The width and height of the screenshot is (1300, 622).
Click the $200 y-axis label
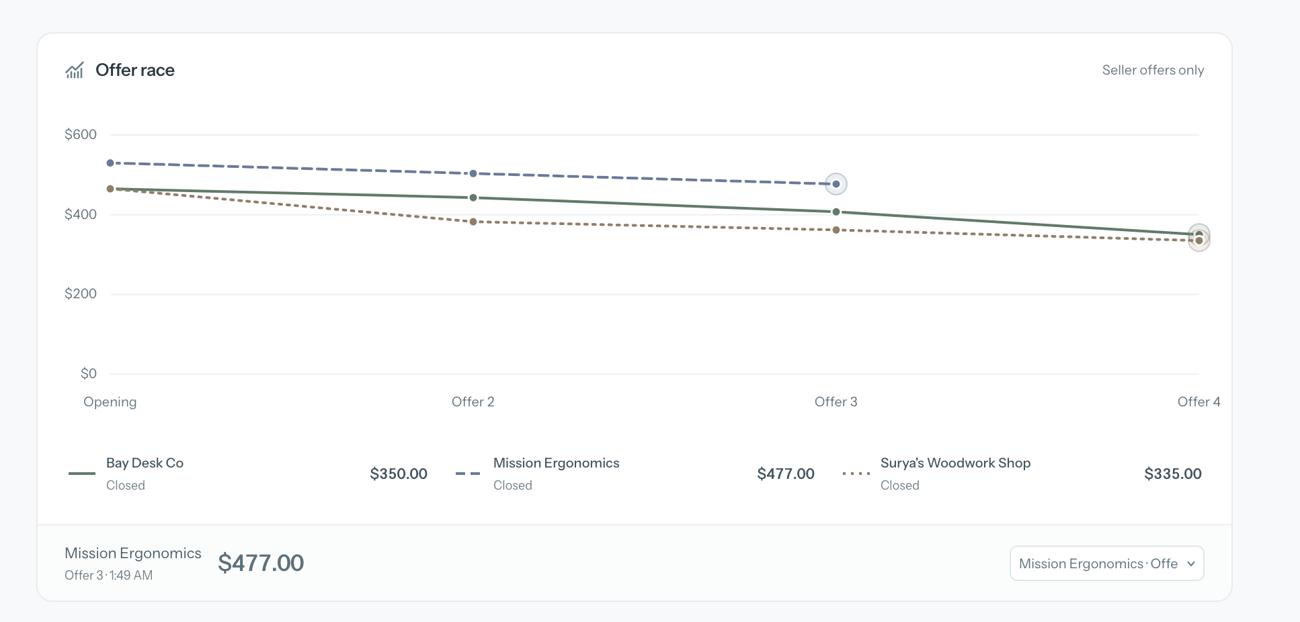(81, 294)
